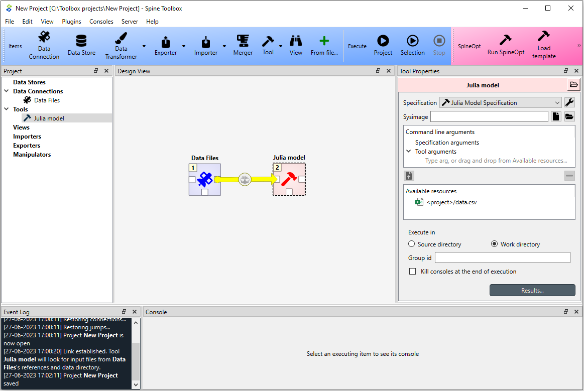Open the Consoles menu

point(101,22)
